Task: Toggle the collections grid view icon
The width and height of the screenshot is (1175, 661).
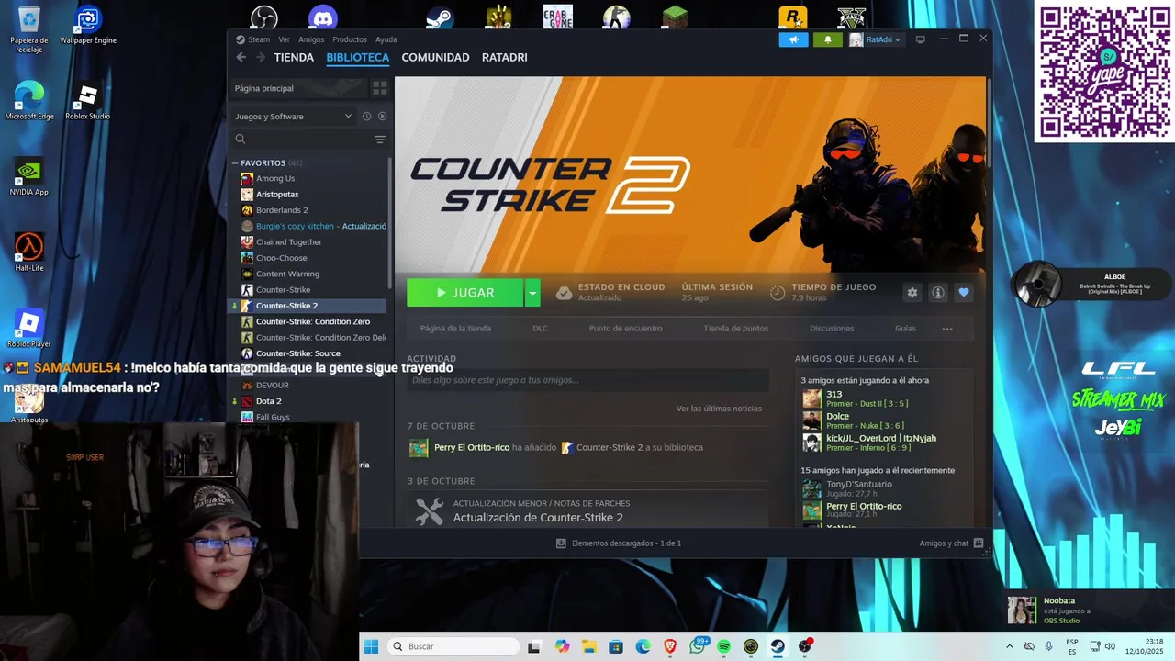Action: (x=379, y=88)
